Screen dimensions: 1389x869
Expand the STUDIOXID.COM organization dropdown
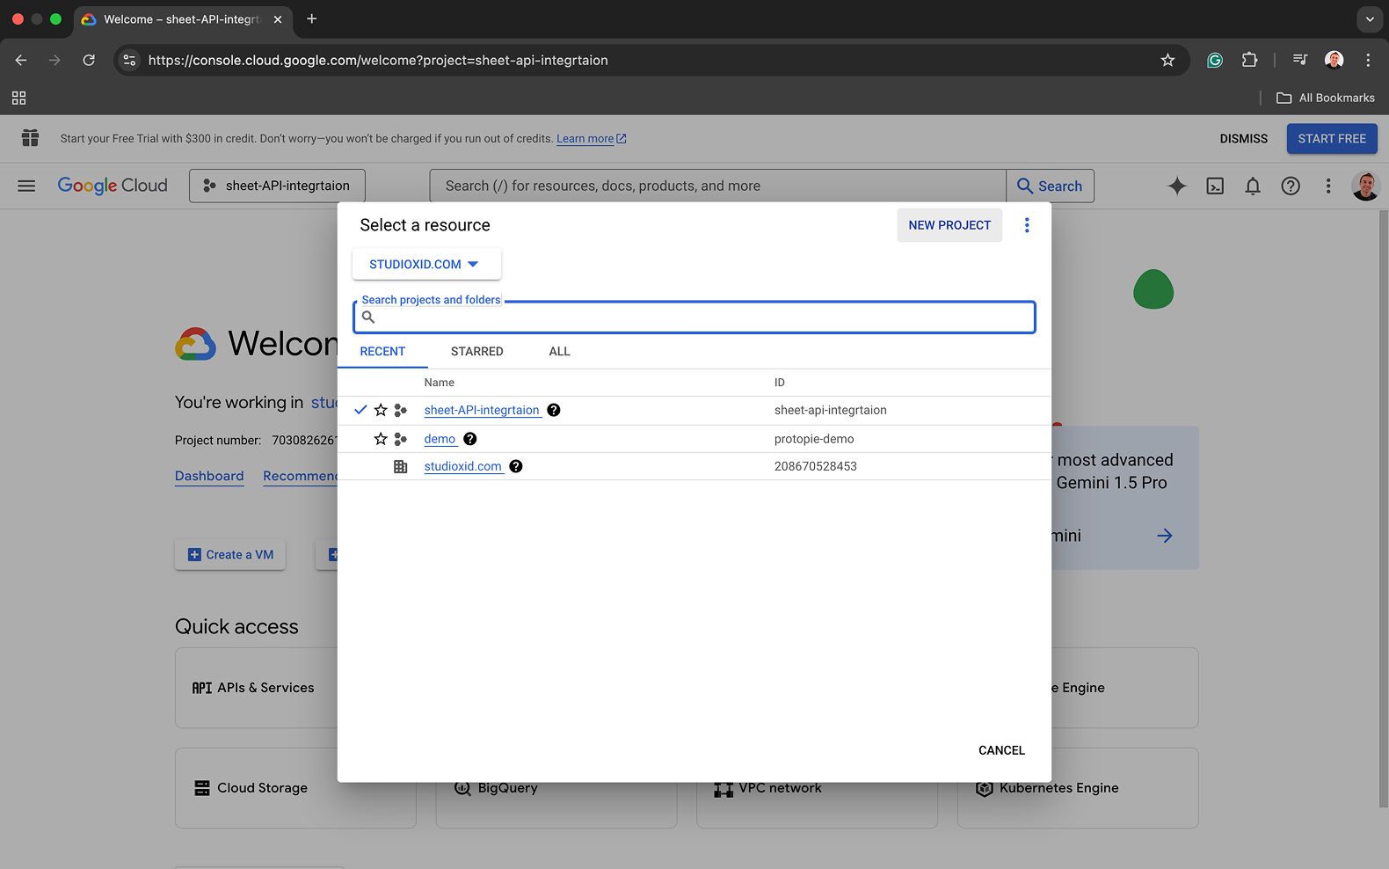pos(426,264)
